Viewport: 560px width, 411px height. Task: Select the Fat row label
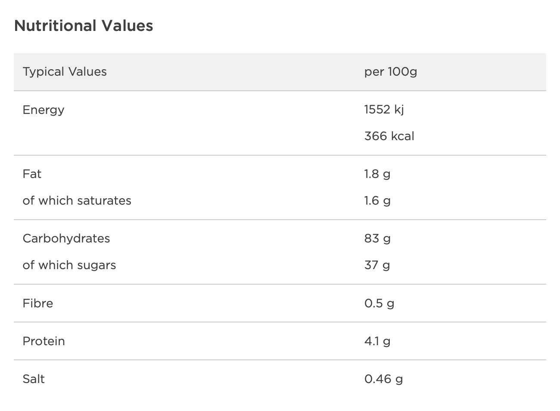click(x=32, y=174)
